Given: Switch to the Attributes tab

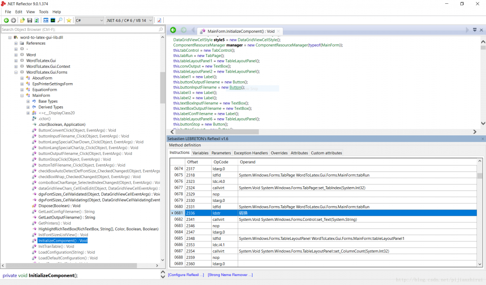Looking at the screenshot, I should point(299,153).
